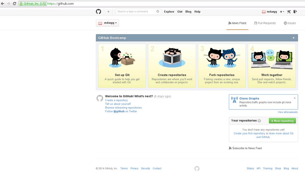Image resolution: width=305 pixels, height=172 pixels.
Task: Switch to the Issues tab
Action: pos(290,23)
